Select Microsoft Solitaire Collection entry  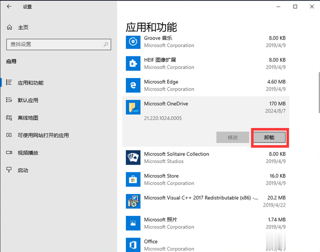pos(205,157)
